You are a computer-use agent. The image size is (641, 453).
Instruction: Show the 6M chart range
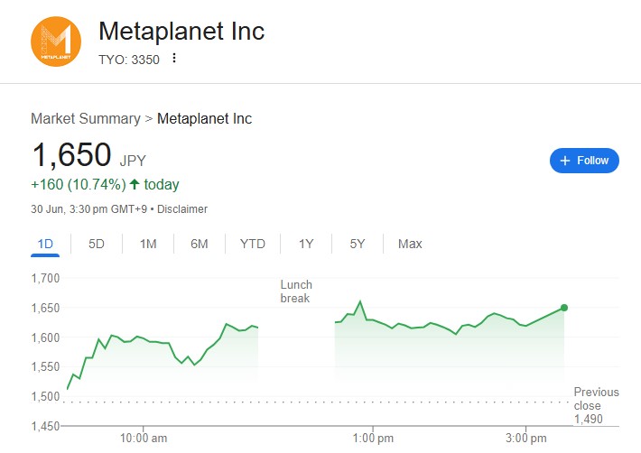point(200,244)
